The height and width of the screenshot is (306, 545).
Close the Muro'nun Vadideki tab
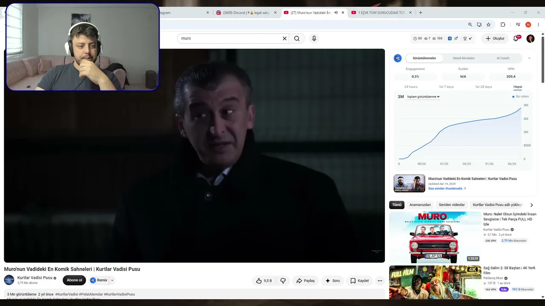point(343,13)
